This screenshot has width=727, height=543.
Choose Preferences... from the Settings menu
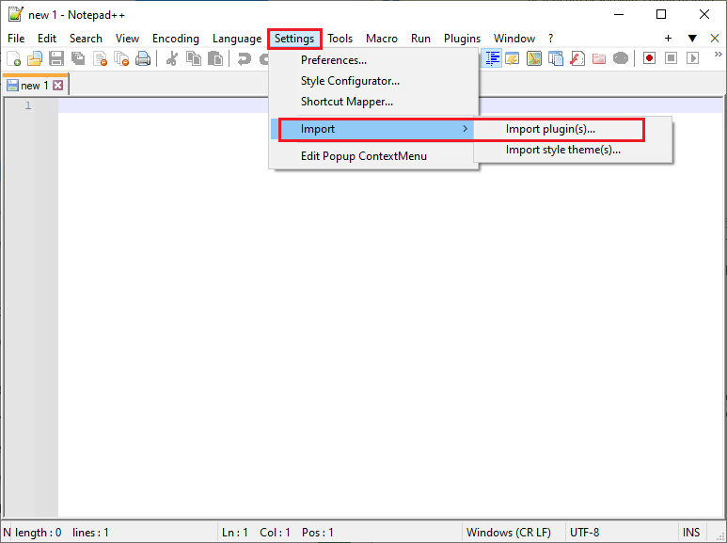pos(374,60)
